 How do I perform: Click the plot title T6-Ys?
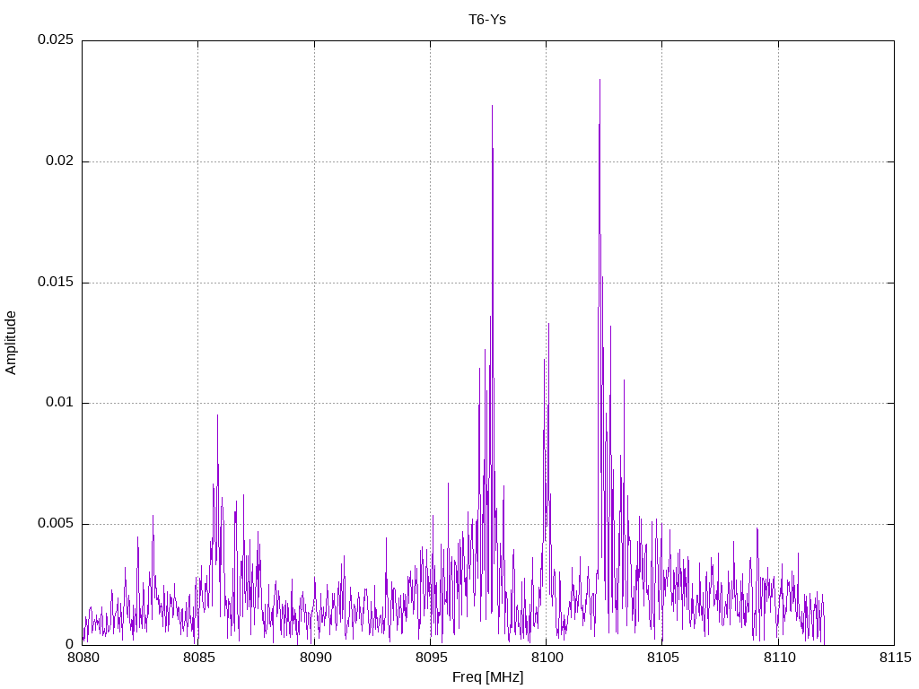click(487, 20)
